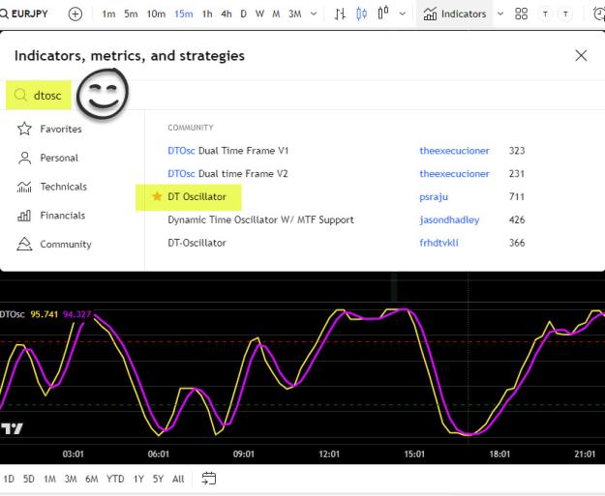Click the first T circle toolbar icon

[545, 15]
